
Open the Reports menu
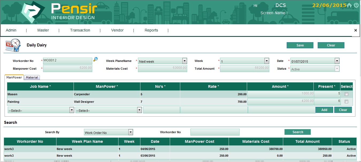(x=151, y=30)
